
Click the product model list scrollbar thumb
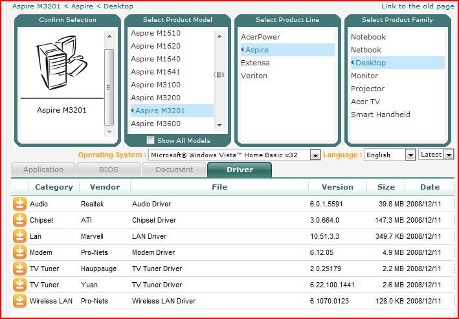(x=219, y=75)
